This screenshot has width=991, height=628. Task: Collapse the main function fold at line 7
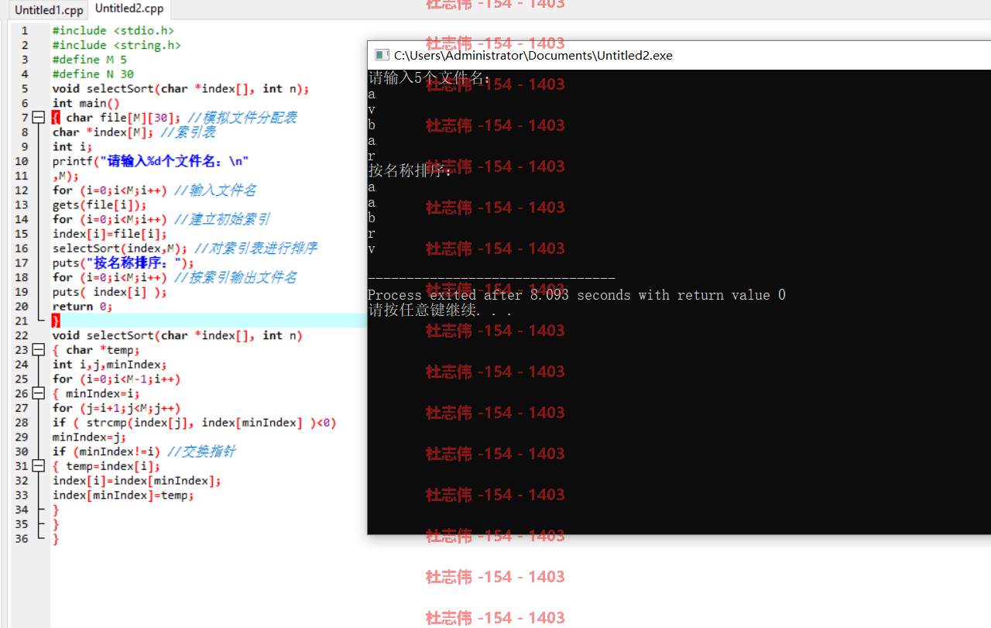coord(38,118)
